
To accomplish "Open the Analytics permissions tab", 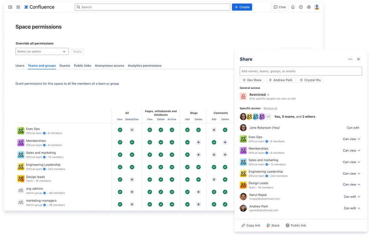I will tap(145, 66).
